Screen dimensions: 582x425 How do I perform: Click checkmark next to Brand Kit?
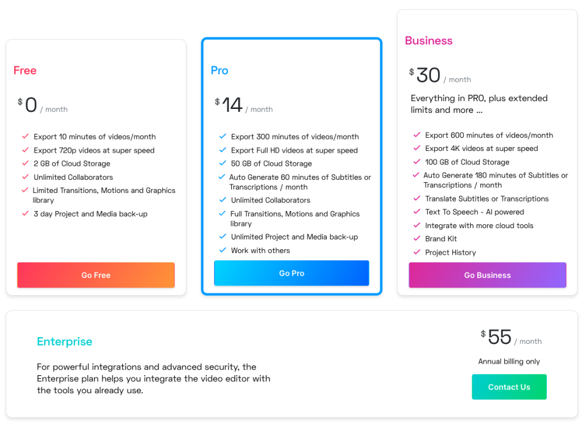pos(417,238)
